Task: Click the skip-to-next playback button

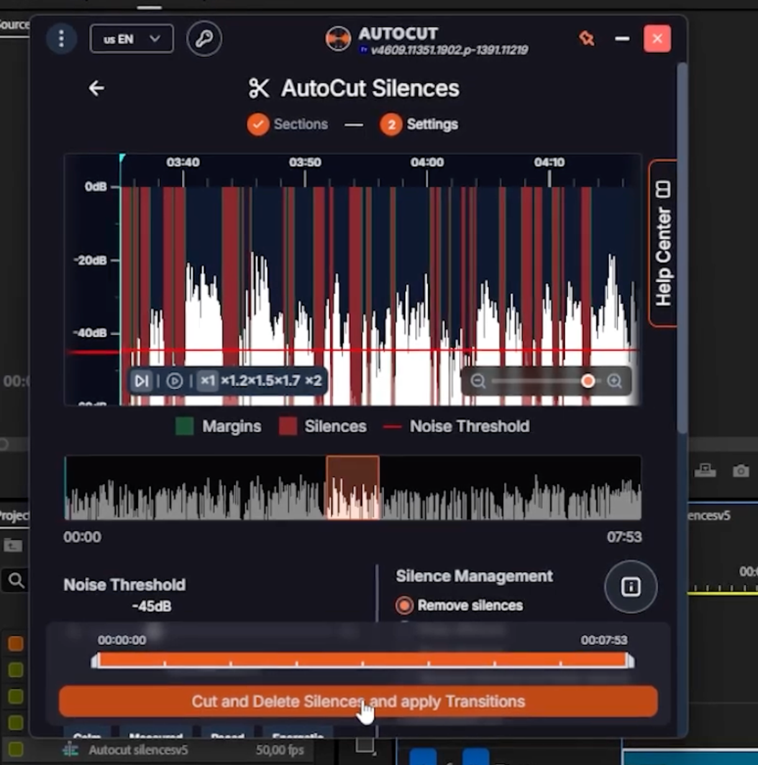Action: pyautogui.click(x=142, y=381)
